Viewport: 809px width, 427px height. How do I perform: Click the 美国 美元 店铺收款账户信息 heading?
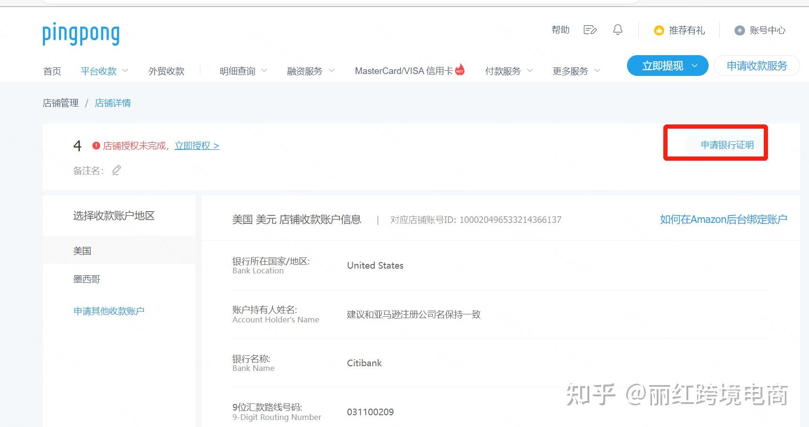pos(297,220)
